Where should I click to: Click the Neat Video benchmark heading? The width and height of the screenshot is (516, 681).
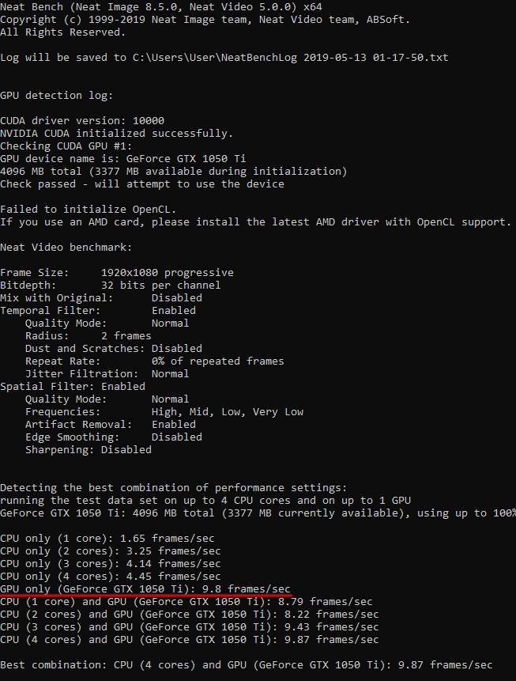[66, 248]
